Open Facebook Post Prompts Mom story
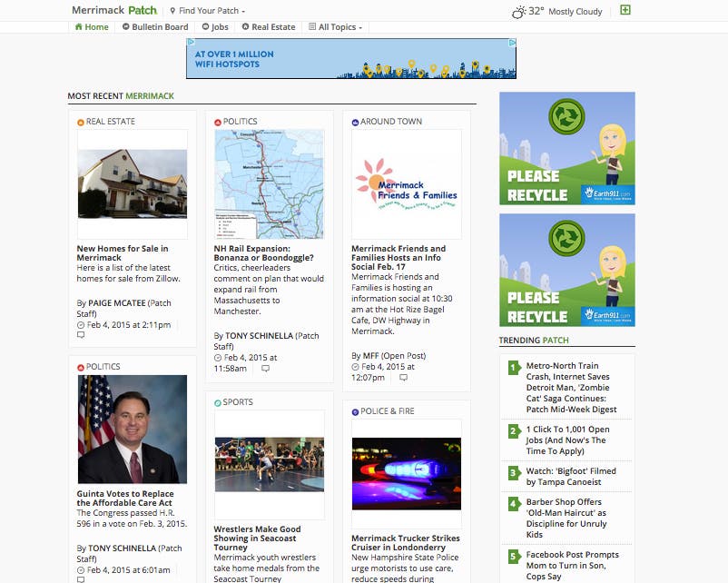The width and height of the screenshot is (728, 583). tap(573, 566)
